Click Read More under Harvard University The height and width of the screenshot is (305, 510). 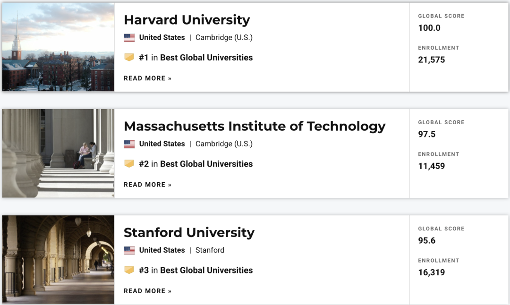[147, 78]
